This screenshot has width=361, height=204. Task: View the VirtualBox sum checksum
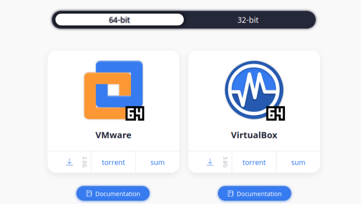click(298, 162)
